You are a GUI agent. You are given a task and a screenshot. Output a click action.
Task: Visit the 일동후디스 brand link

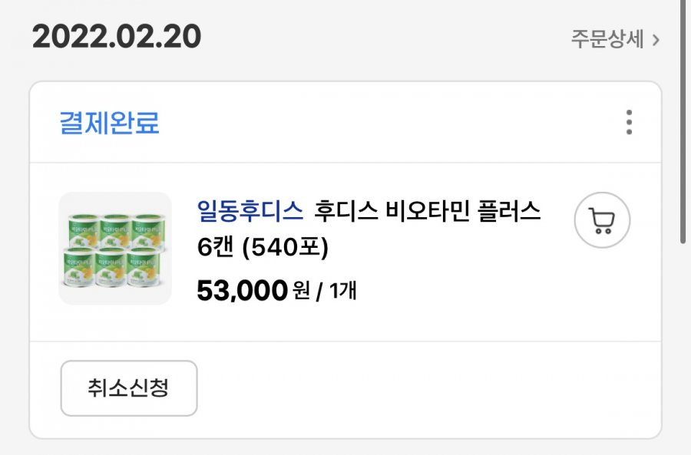[x=250, y=211]
